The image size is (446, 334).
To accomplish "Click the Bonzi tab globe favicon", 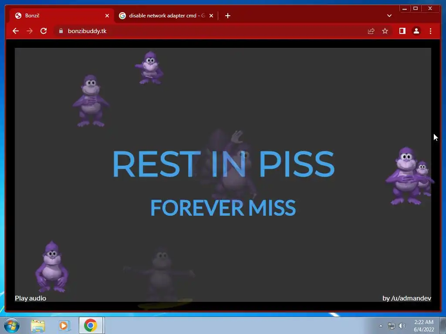I will tap(18, 16).
